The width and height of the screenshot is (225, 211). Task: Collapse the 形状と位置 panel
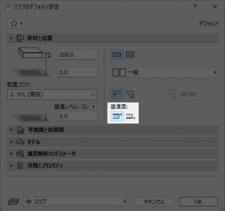pyautogui.click(x=112, y=38)
